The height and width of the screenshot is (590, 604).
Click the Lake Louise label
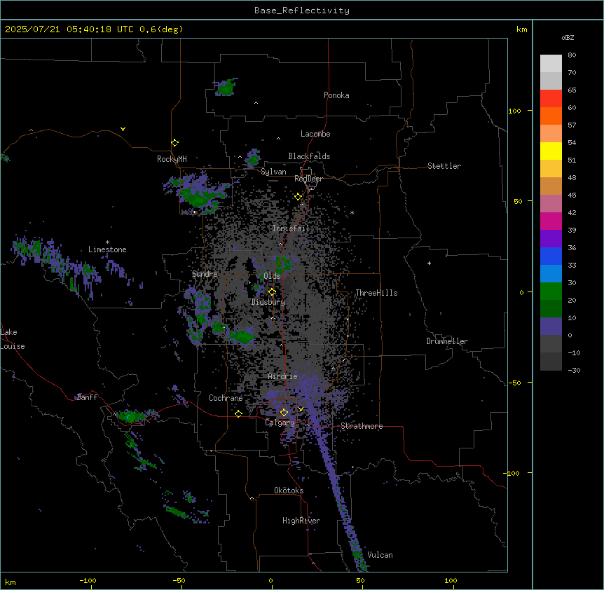coord(13,339)
